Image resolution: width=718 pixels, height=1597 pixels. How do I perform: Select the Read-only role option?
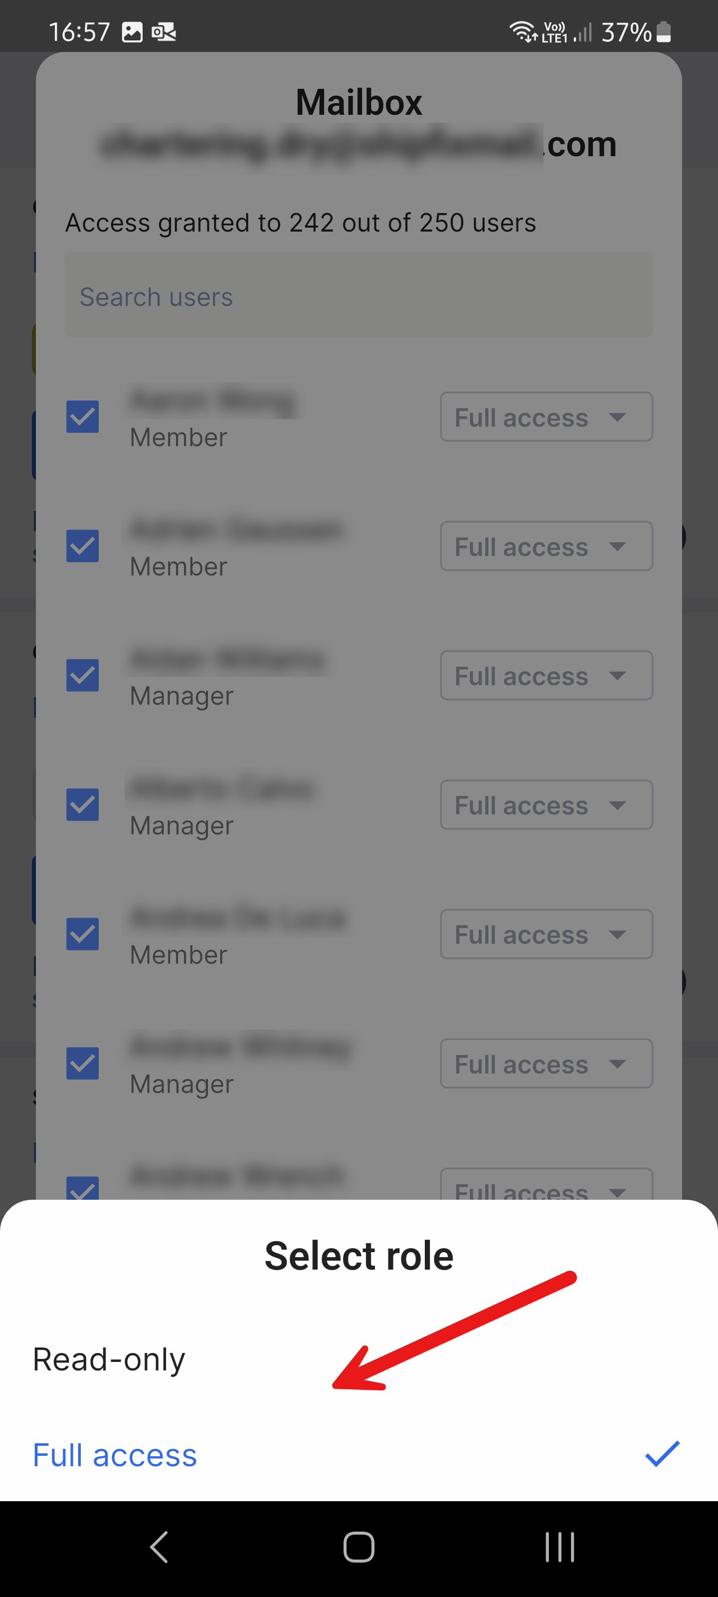click(109, 1359)
